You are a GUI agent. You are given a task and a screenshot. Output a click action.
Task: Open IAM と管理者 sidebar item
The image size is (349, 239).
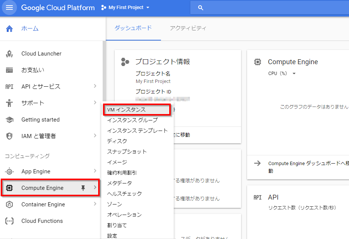[39, 136]
